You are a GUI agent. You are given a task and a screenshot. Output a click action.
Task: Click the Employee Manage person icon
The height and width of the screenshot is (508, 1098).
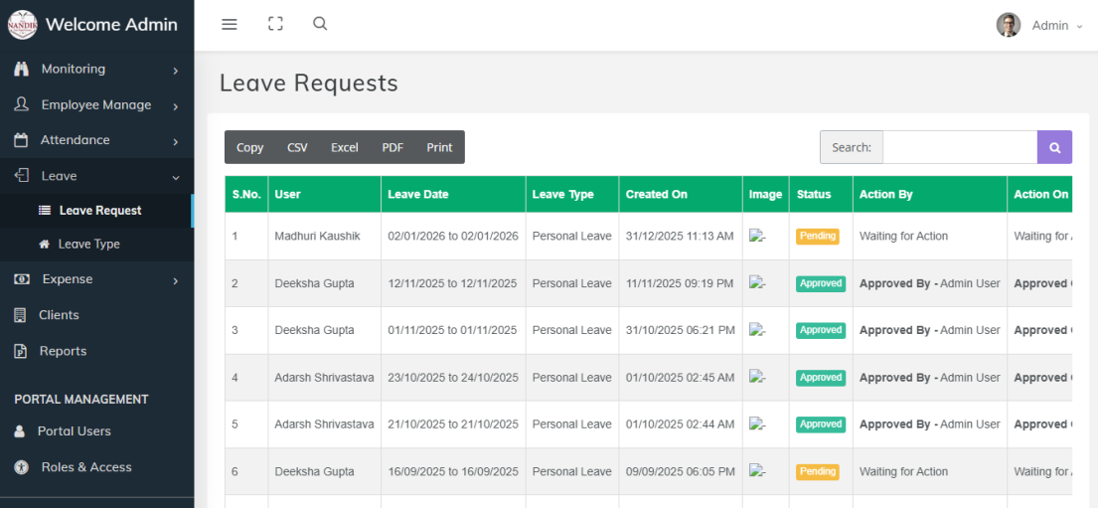coord(22,104)
